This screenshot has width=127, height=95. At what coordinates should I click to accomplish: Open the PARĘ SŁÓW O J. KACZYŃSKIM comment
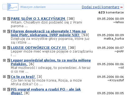pyautogui.click(x=38, y=19)
